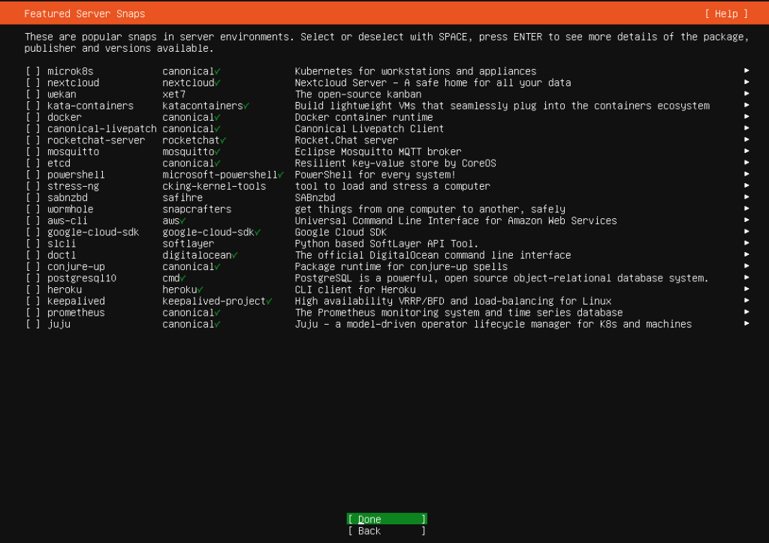The width and height of the screenshot is (769, 543).
Task: Click the verified tick next to rocketchat
Action: tap(223, 140)
